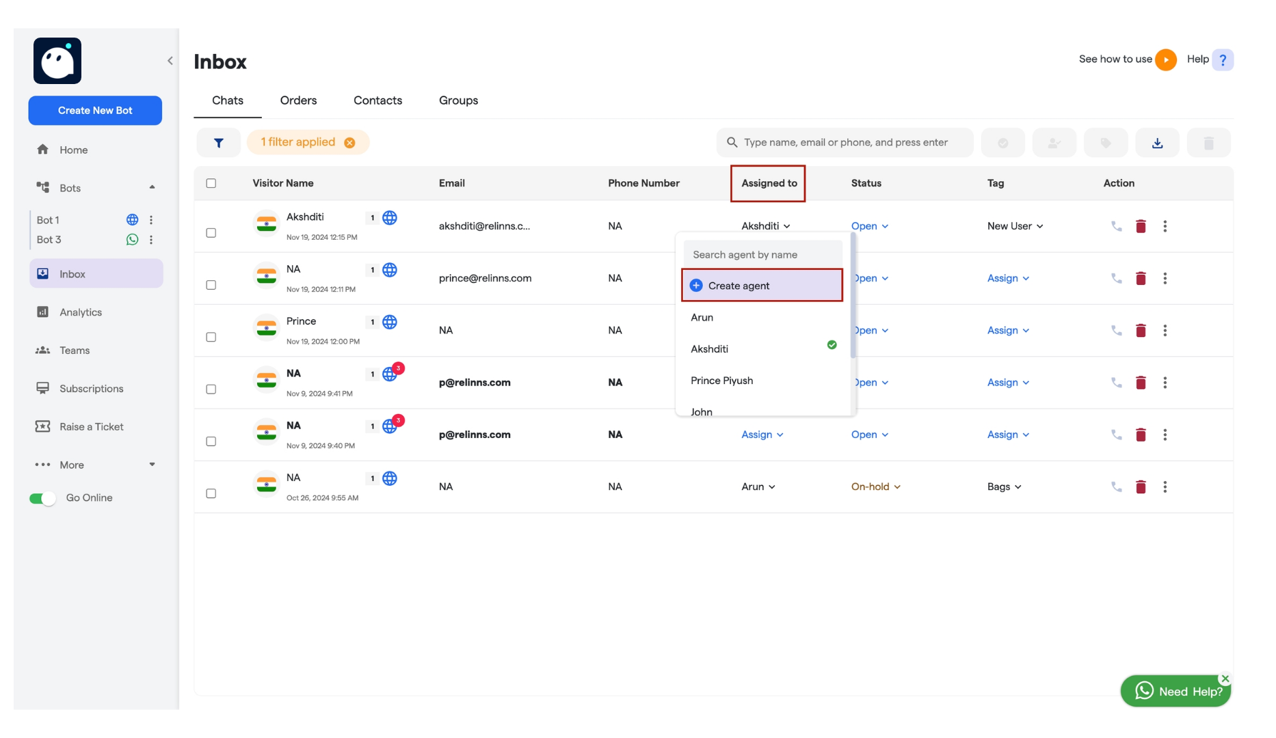Switch to the Groups tab

(458, 100)
